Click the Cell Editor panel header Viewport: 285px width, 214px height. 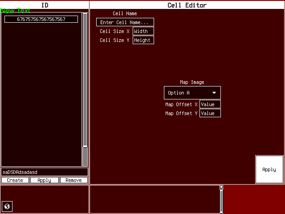(x=187, y=5)
